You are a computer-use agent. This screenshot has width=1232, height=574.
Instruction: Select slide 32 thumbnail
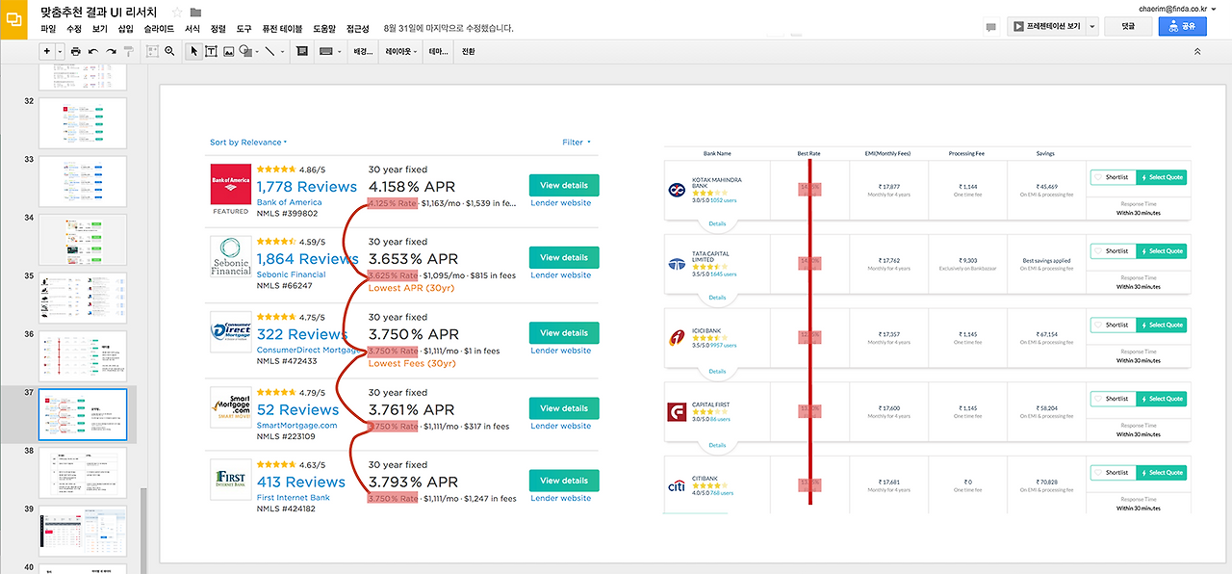(82, 122)
